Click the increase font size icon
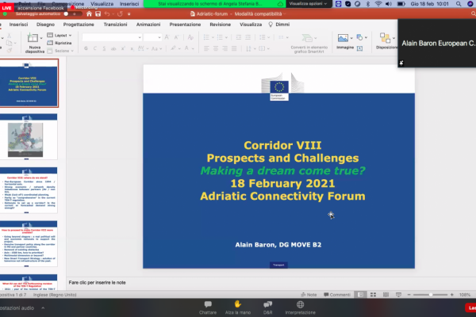The width and height of the screenshot is (476, 317). pyautogui.click(x=167, y=37)
